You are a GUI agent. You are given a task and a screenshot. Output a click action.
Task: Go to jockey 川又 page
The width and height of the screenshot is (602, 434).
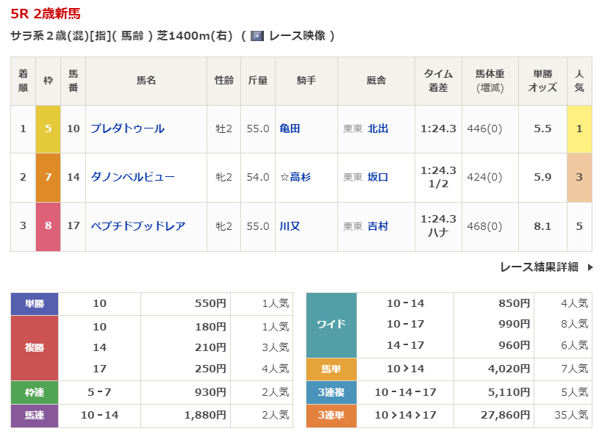(x=290, y=226)
